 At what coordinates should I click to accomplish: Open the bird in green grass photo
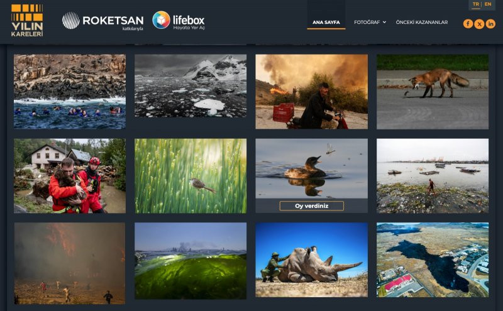tap(191, 176)
